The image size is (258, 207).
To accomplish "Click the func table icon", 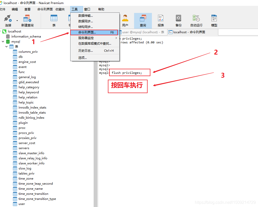I will coord(15,72).
